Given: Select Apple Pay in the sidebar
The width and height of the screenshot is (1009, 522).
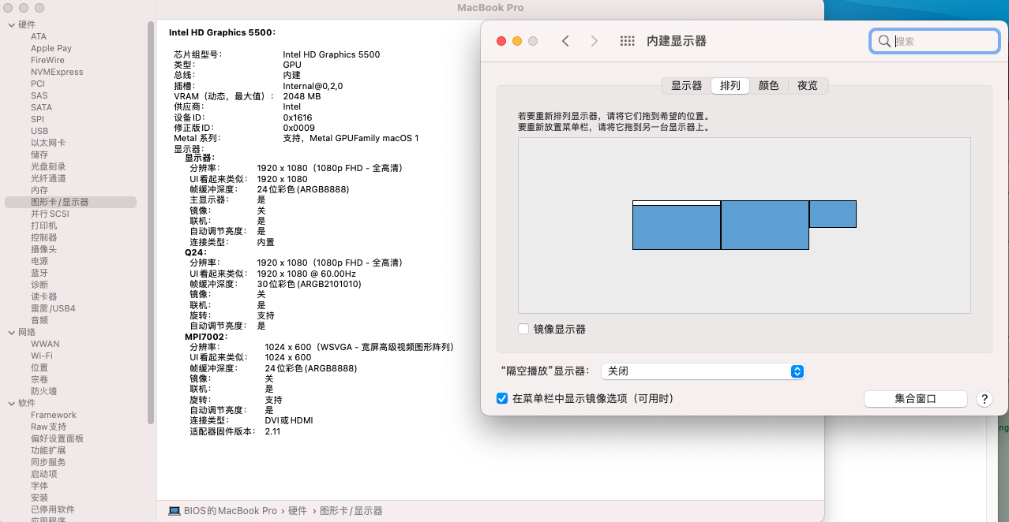Looking at the screenshot, I should (51, 48).
